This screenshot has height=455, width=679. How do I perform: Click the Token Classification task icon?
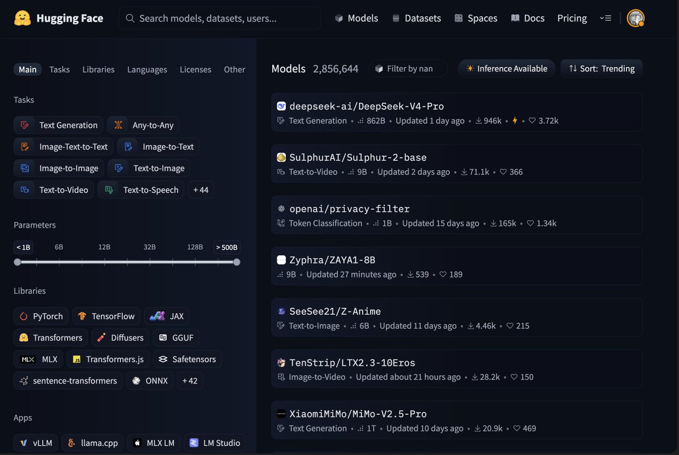coord(281,223)
